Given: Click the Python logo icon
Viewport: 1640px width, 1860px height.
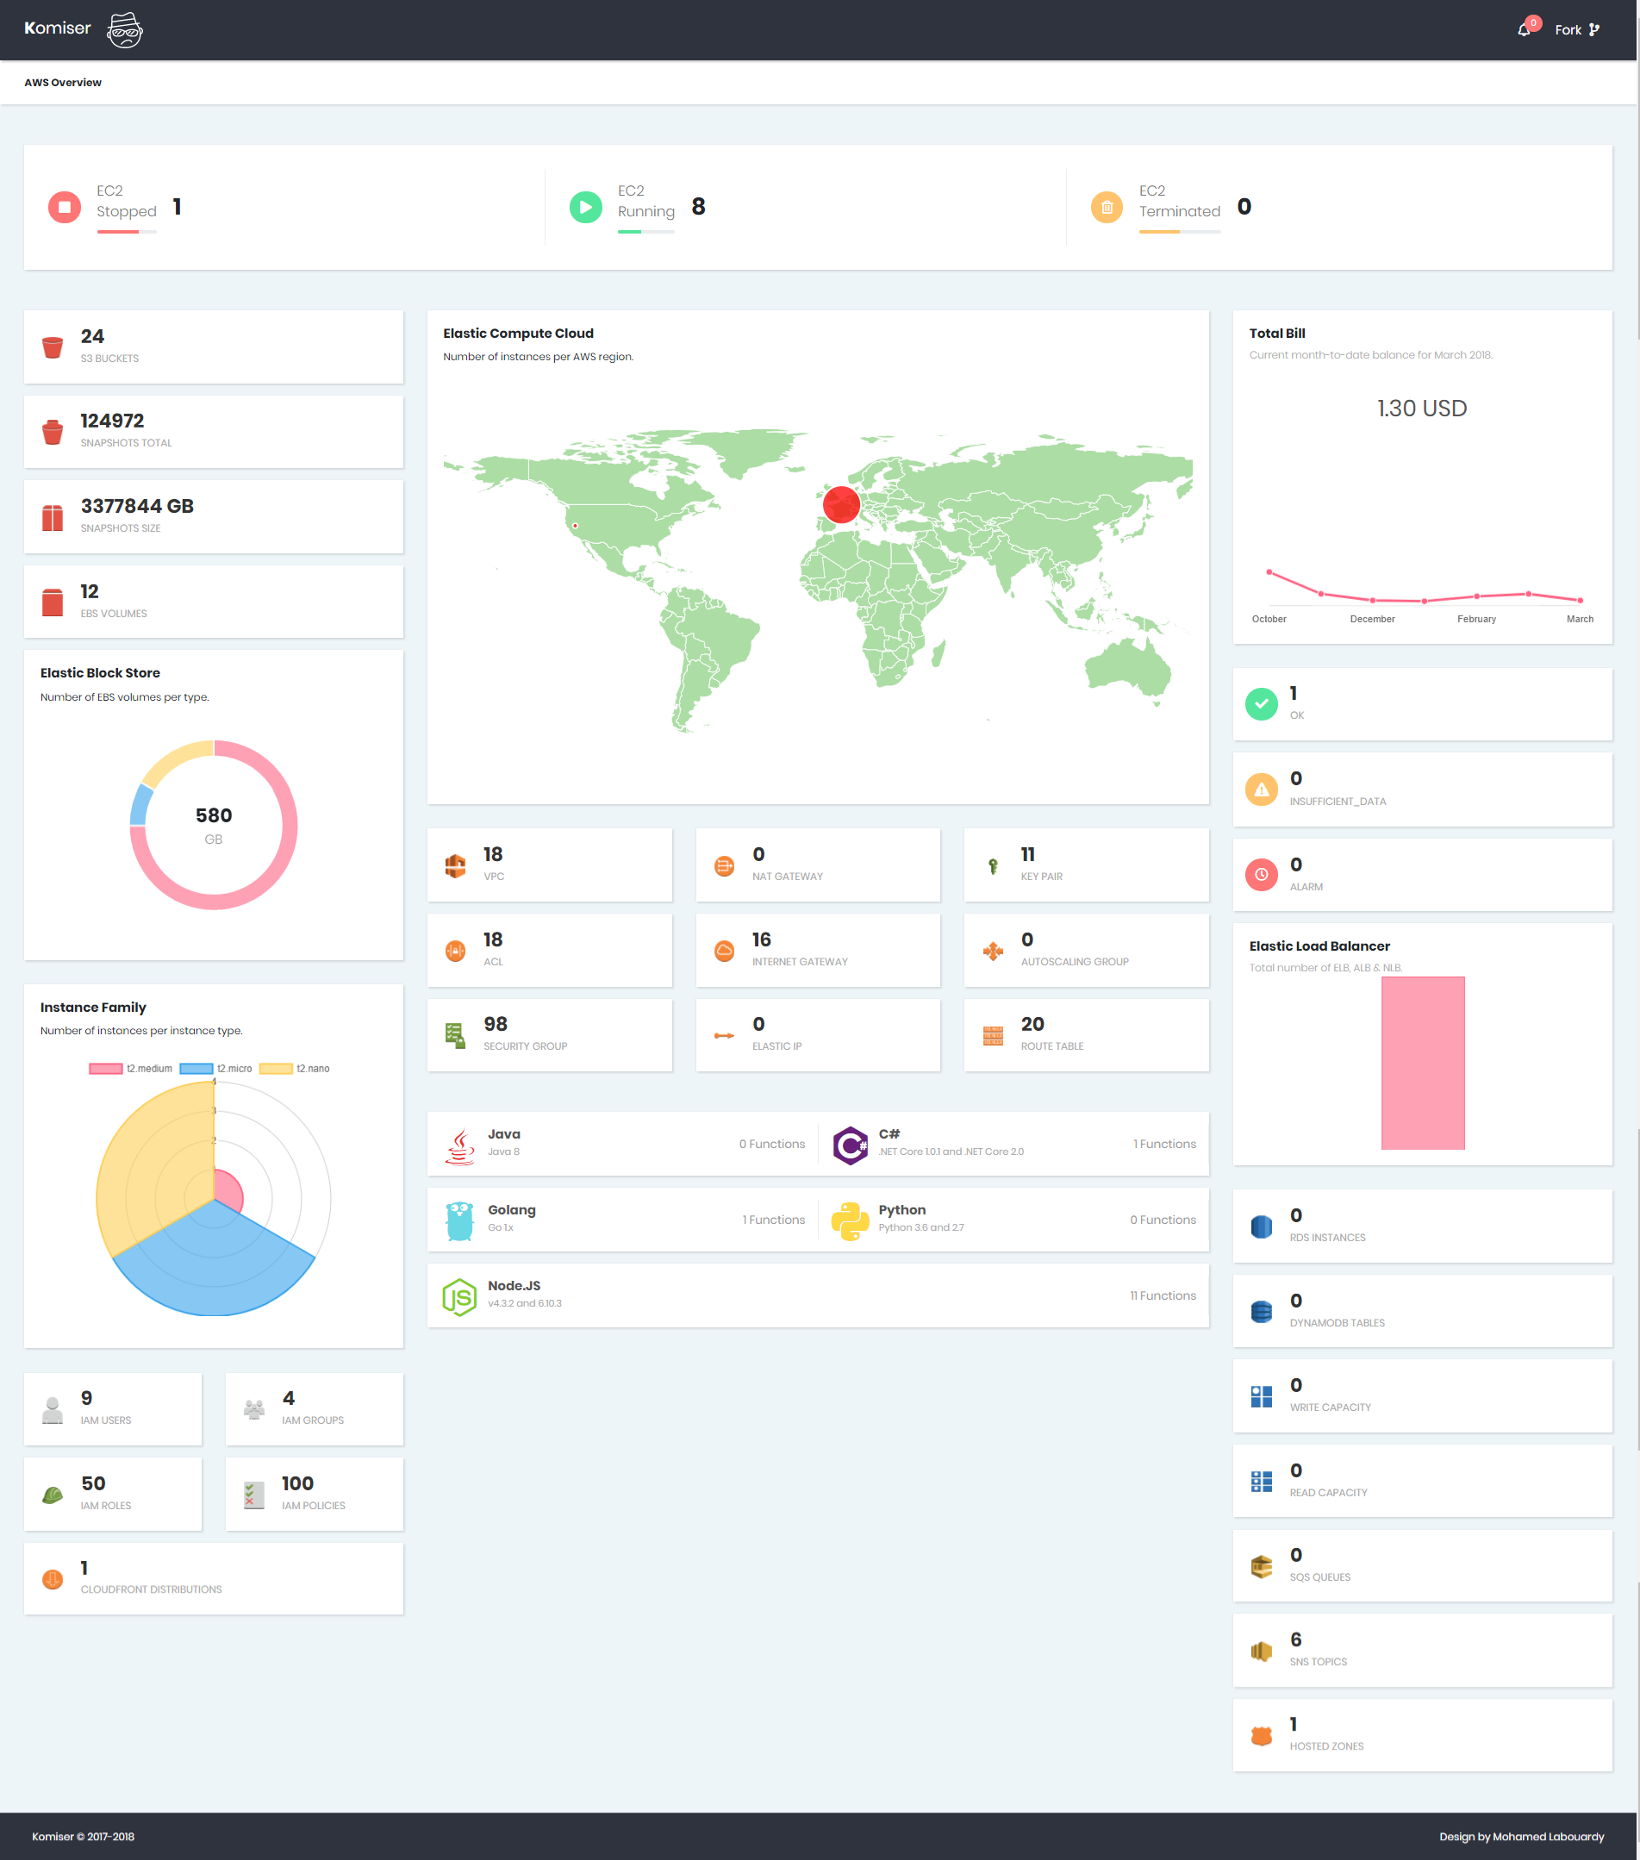Looking at the screenshot, I should click(x=850, y=1220).
